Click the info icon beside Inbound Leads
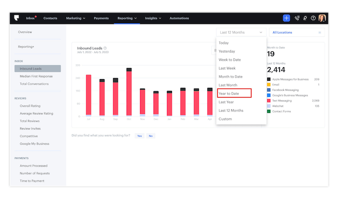 105,48
